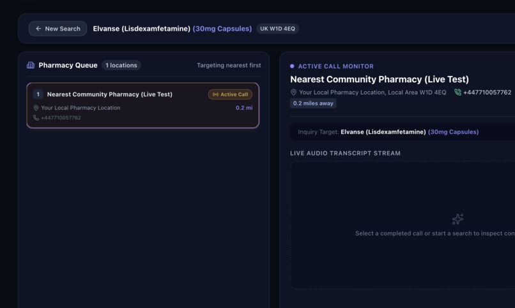The width and height of the screenshot is (515, 308).
Task: Click the +447710057762 number in call monitor
Action: click(x=487, y=92)
